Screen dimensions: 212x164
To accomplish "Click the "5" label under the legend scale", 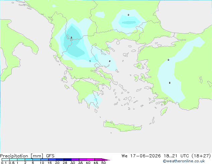I will point(33,163).
